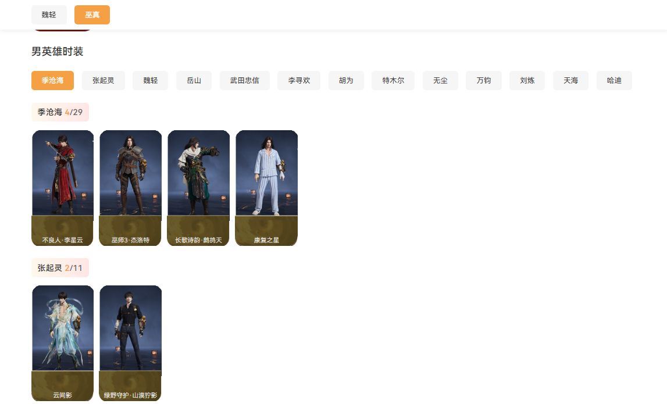The image size is (667, 404).
Task: Open the 绿野守护·山溪狩影 skin card
Action: (x=131, y=343)
